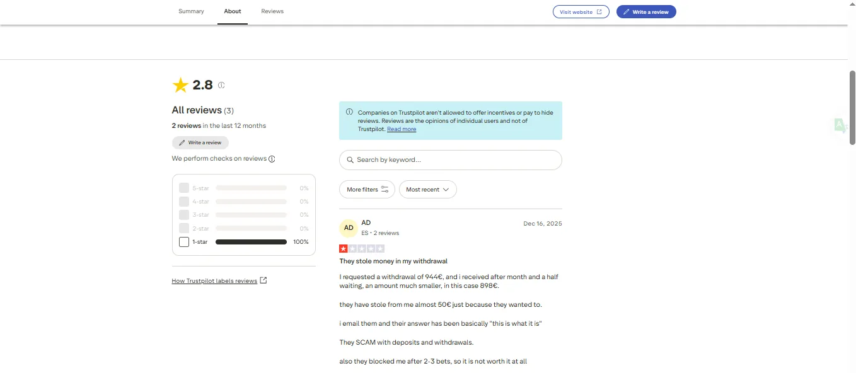Click the All reviews (3) heading

(x=202, y=110)
